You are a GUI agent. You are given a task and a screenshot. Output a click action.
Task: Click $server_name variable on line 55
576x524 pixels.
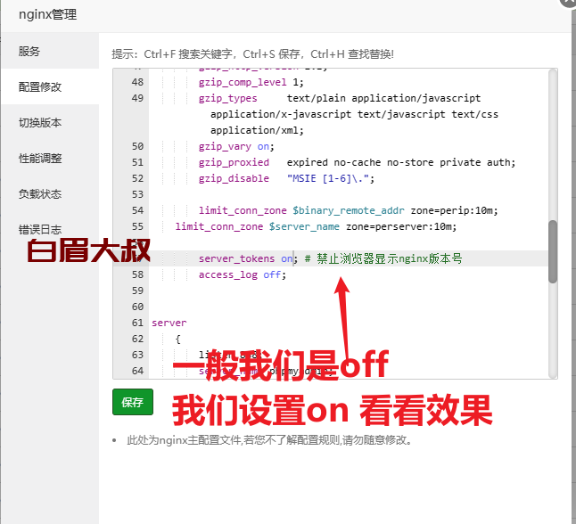304,227
